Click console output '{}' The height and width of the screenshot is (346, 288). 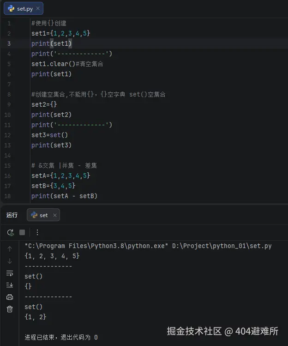[x=28, y=286]
